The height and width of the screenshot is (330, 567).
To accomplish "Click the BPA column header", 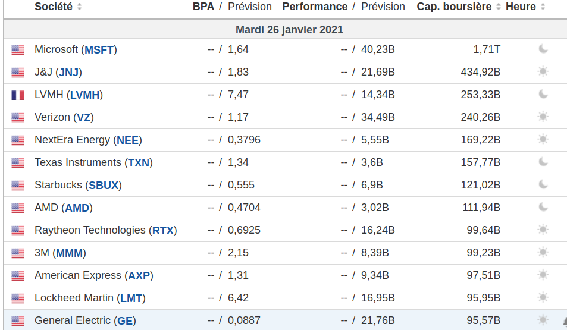I will [x=203, y=7].
